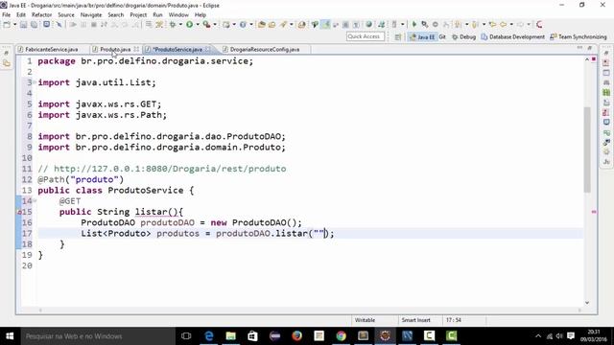Click the error marker on line 15
Image resolution: width=614 pixels, height=345 pixels.
[x=19, y=212]
